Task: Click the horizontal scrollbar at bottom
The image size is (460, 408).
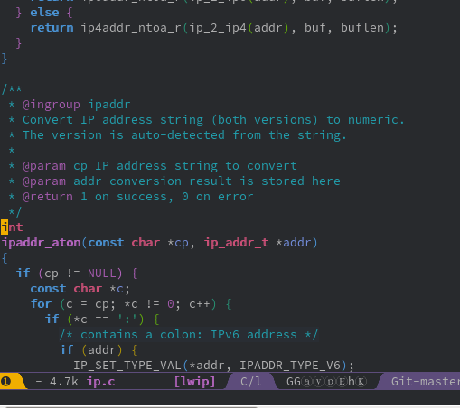Action: [x=131, y=407]
